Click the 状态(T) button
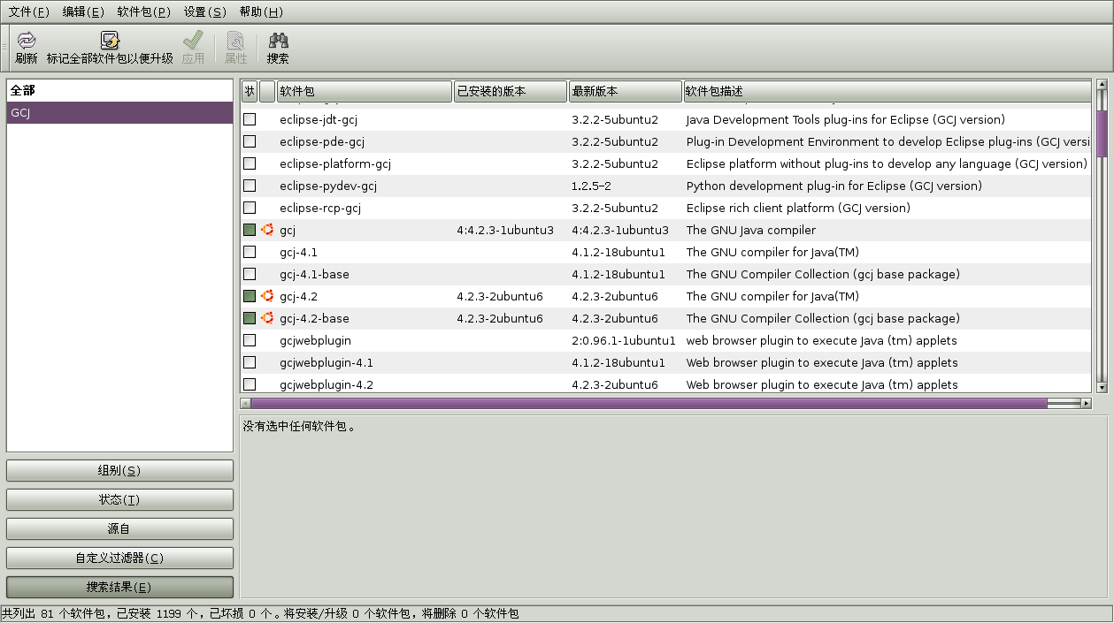 pyautogui.click(x=119, y=499)
